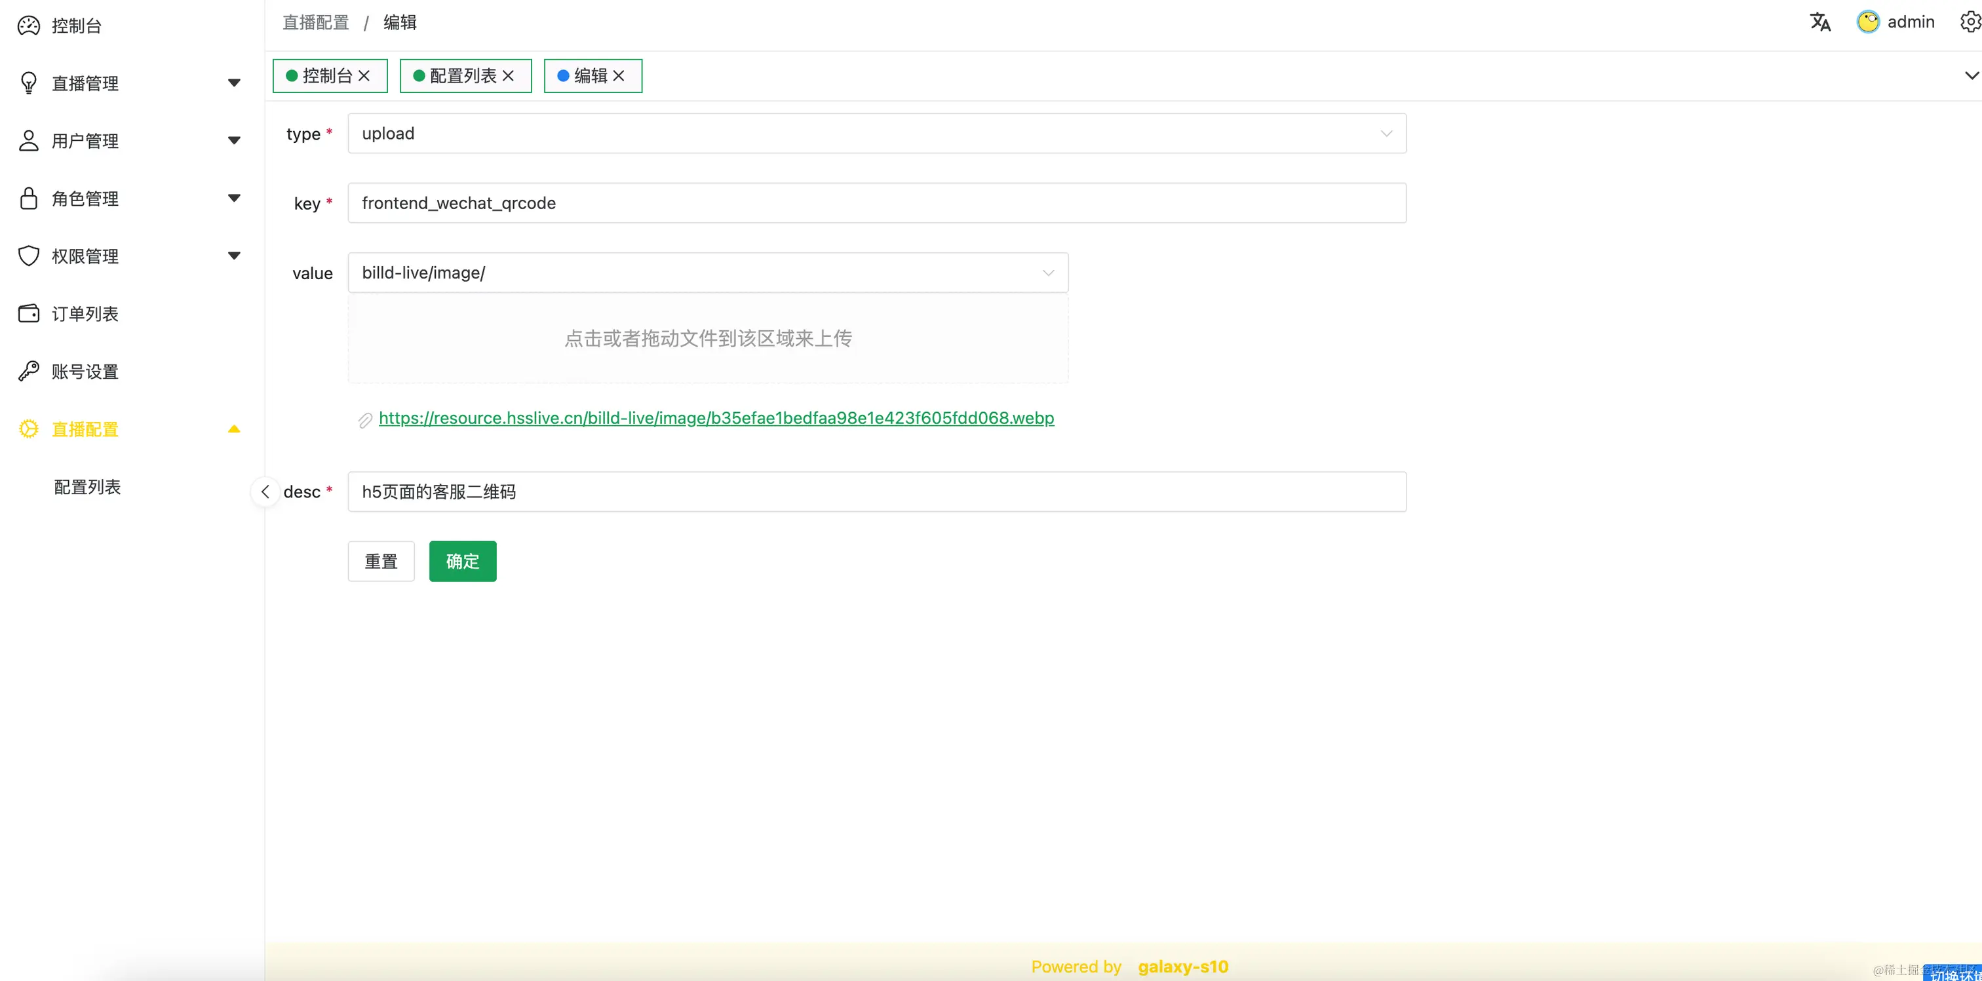Click the green 确定 confirm button
This screenshot has height=981, width=1982.
point(463,562)
